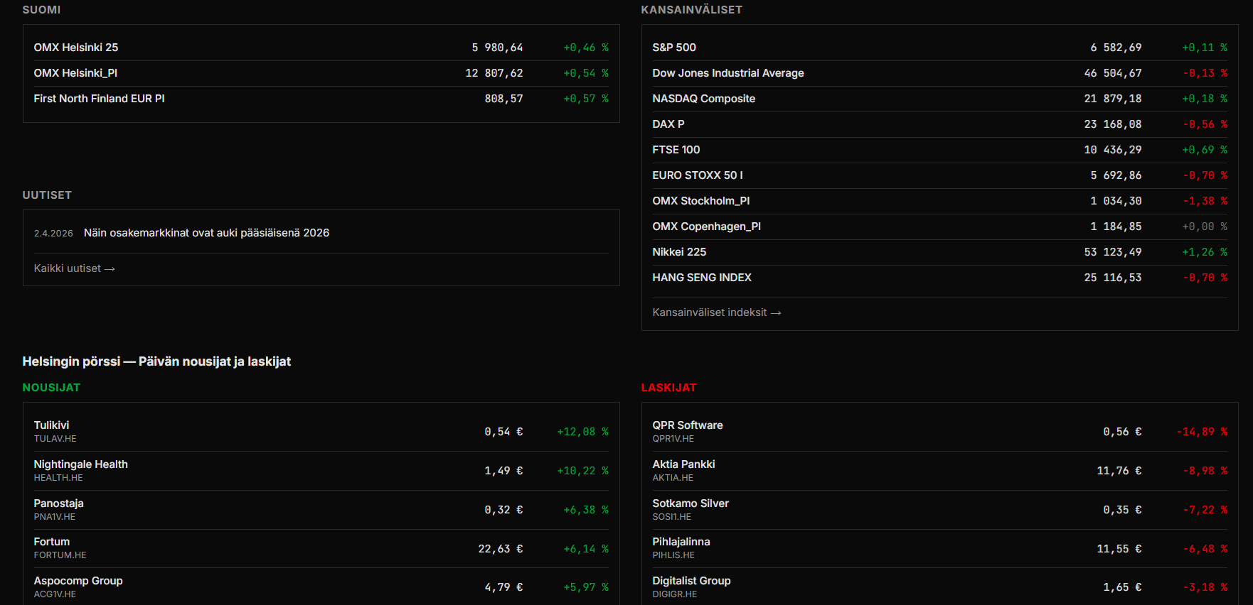Viewport: 1253px width, 605px height.
Task: Click OMX Copenhagen_PI index name
Action: click(x=707, y=227)
